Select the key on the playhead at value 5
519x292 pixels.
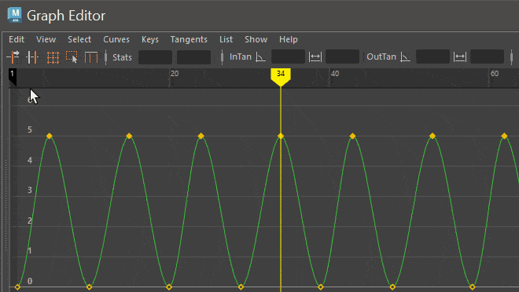[x=281, y=136]
